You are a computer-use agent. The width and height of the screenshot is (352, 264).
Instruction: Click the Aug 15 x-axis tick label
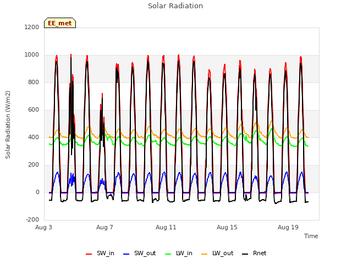point(227,227)
